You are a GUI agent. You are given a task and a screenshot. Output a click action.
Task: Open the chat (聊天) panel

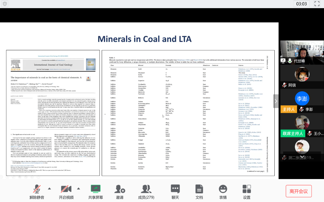175,192
